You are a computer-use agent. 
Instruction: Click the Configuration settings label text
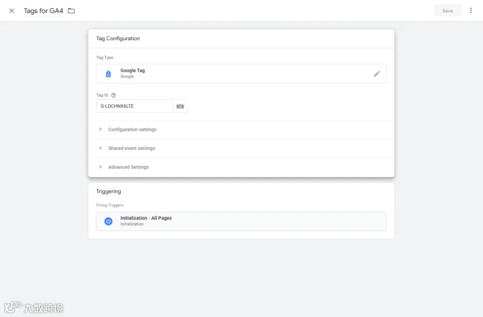pyautogui.click(x=132, y=130)
